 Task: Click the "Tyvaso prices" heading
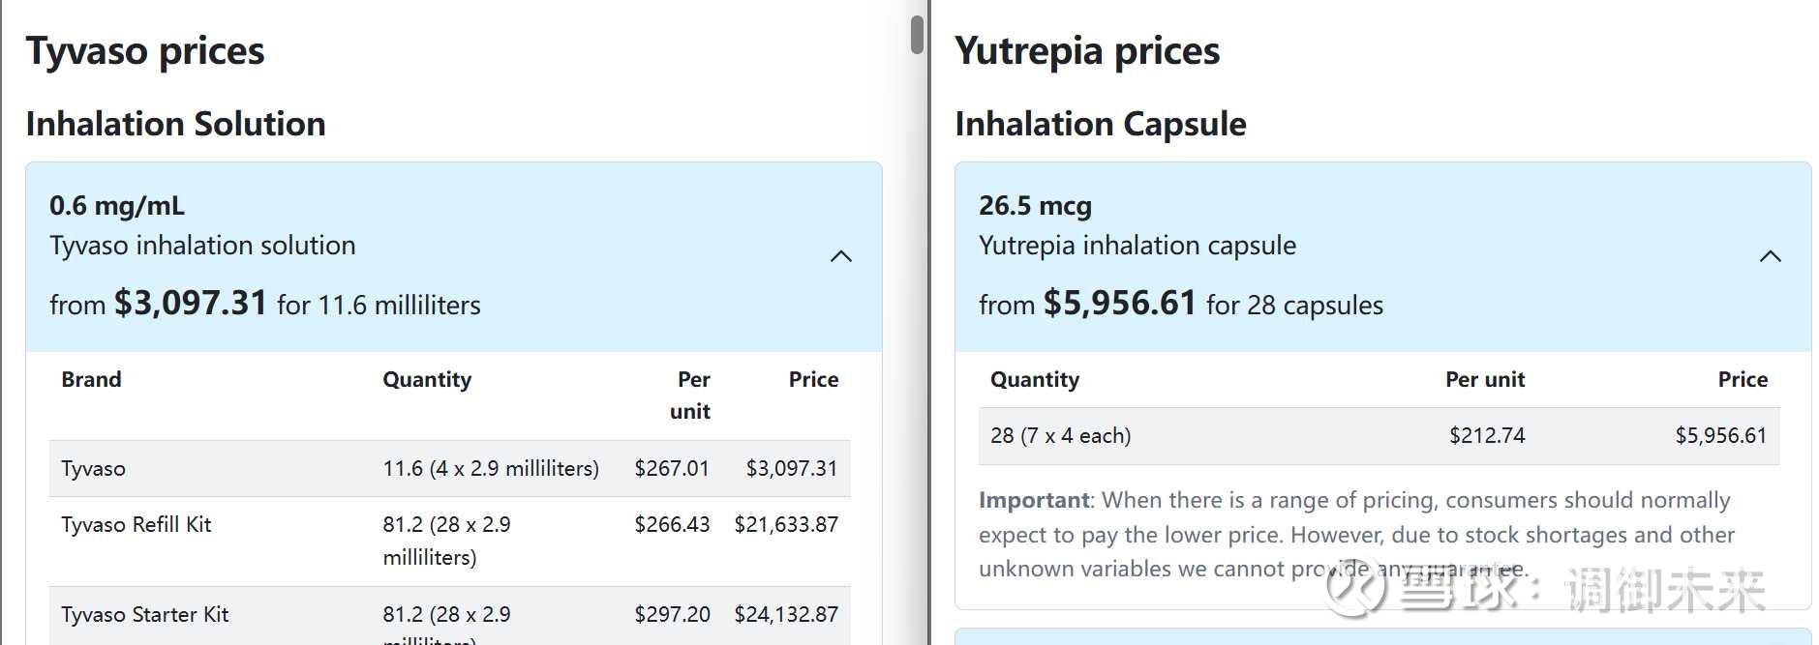pos(145,50)
